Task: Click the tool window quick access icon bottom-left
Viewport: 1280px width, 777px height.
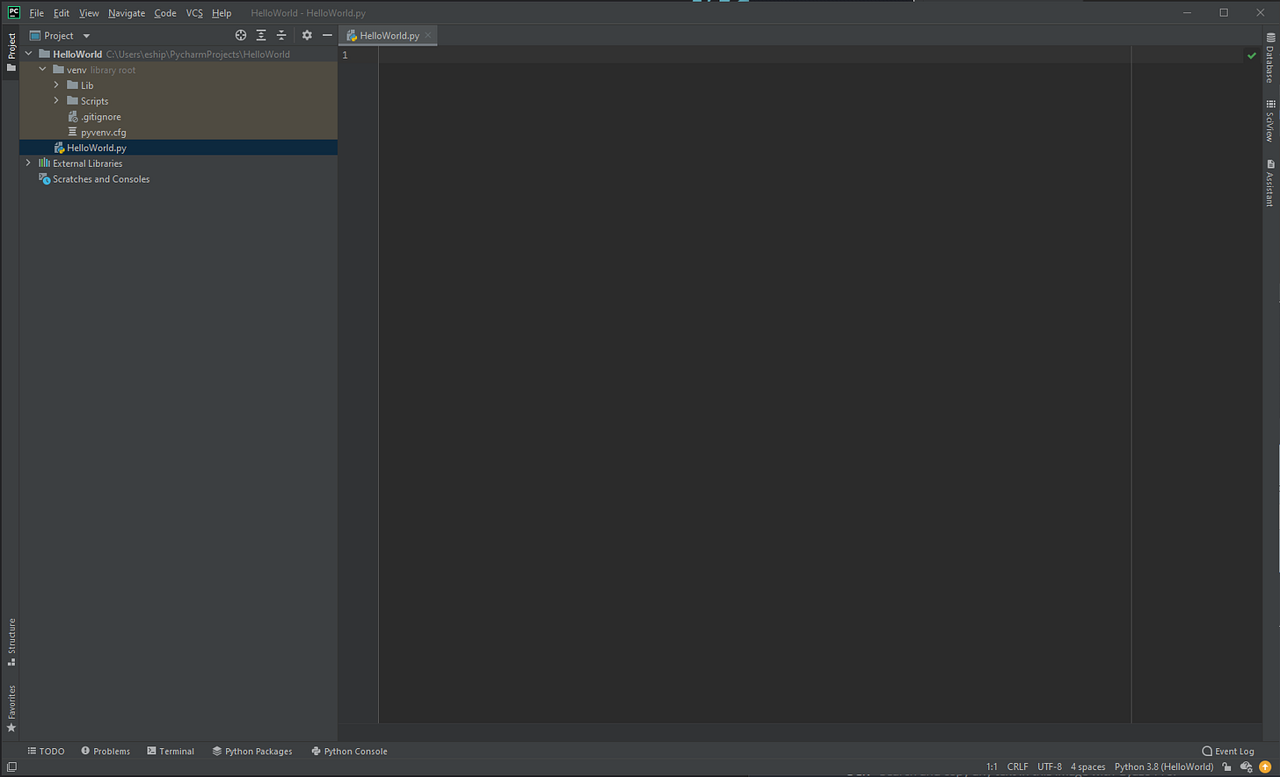Action: 11,767
